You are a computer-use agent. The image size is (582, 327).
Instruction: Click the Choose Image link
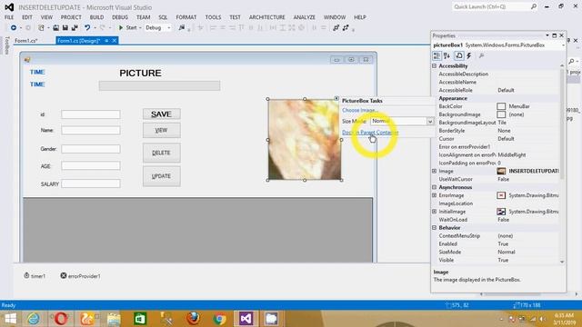coord(360,110)
